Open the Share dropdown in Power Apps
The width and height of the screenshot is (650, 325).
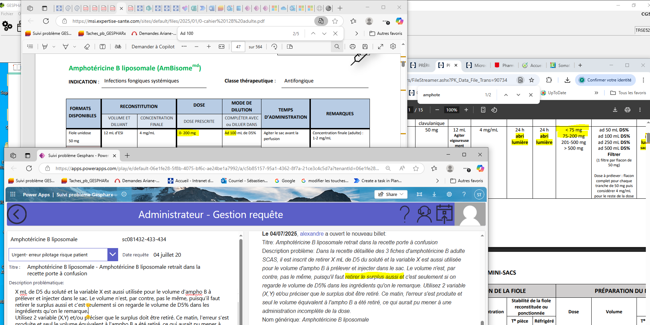(391, 194)
